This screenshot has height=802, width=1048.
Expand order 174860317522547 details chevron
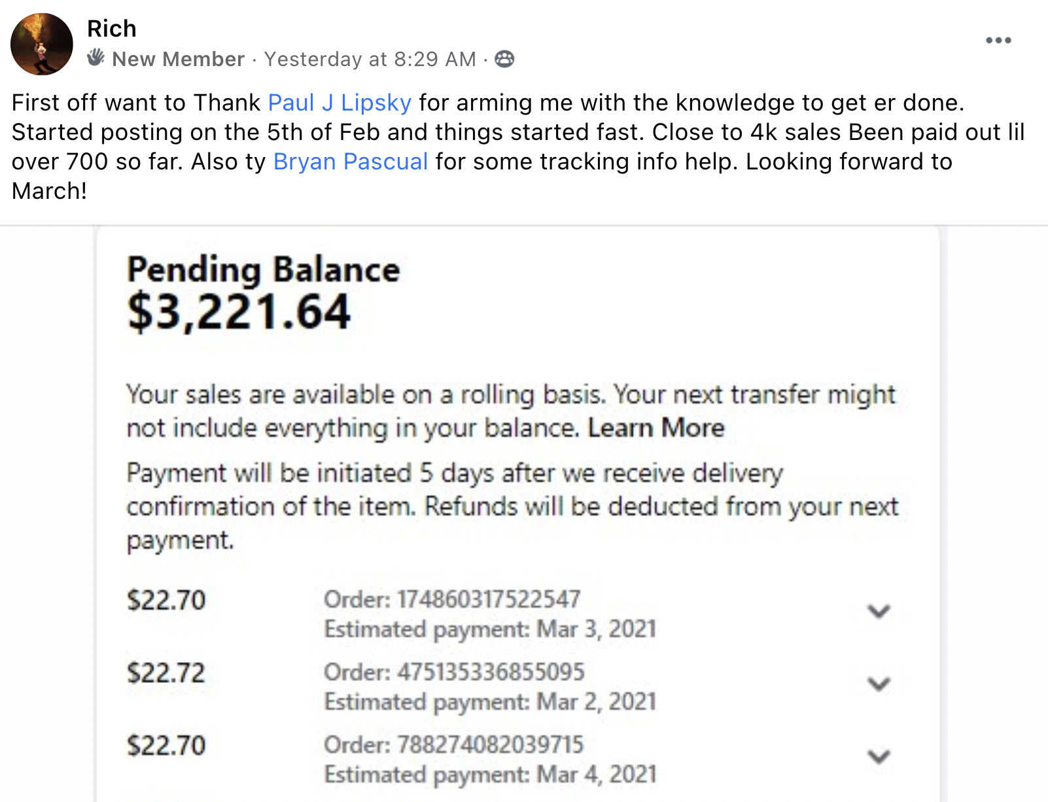point(879,611)
